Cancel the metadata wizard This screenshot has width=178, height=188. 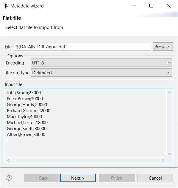click(x=155, y=178)
